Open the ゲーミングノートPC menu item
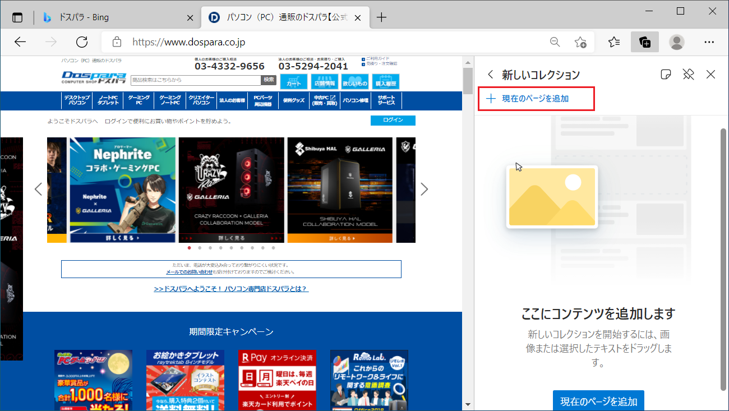 (x=170, y=100)
